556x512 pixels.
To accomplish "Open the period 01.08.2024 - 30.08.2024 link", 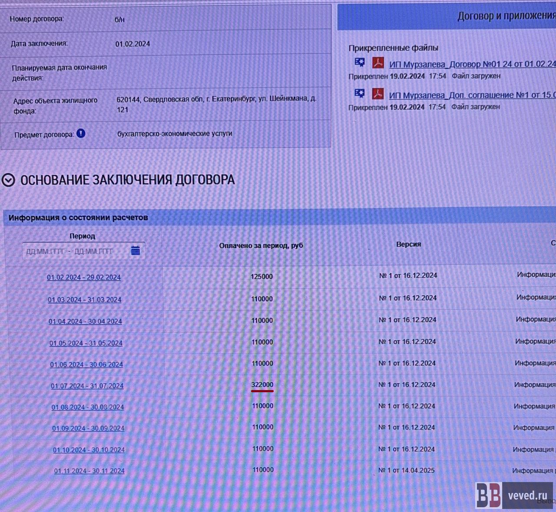I will [x=88, y=407].
